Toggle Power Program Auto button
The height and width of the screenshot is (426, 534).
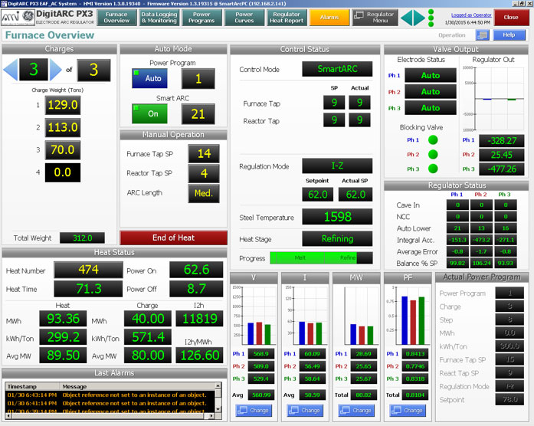click(x=149, y=78)
